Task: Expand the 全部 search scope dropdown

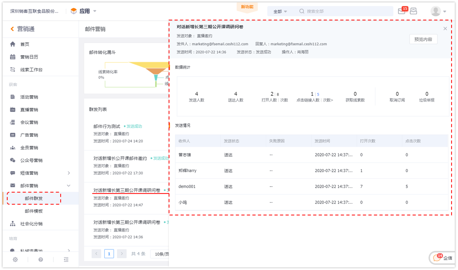Action: coord(279,11)
